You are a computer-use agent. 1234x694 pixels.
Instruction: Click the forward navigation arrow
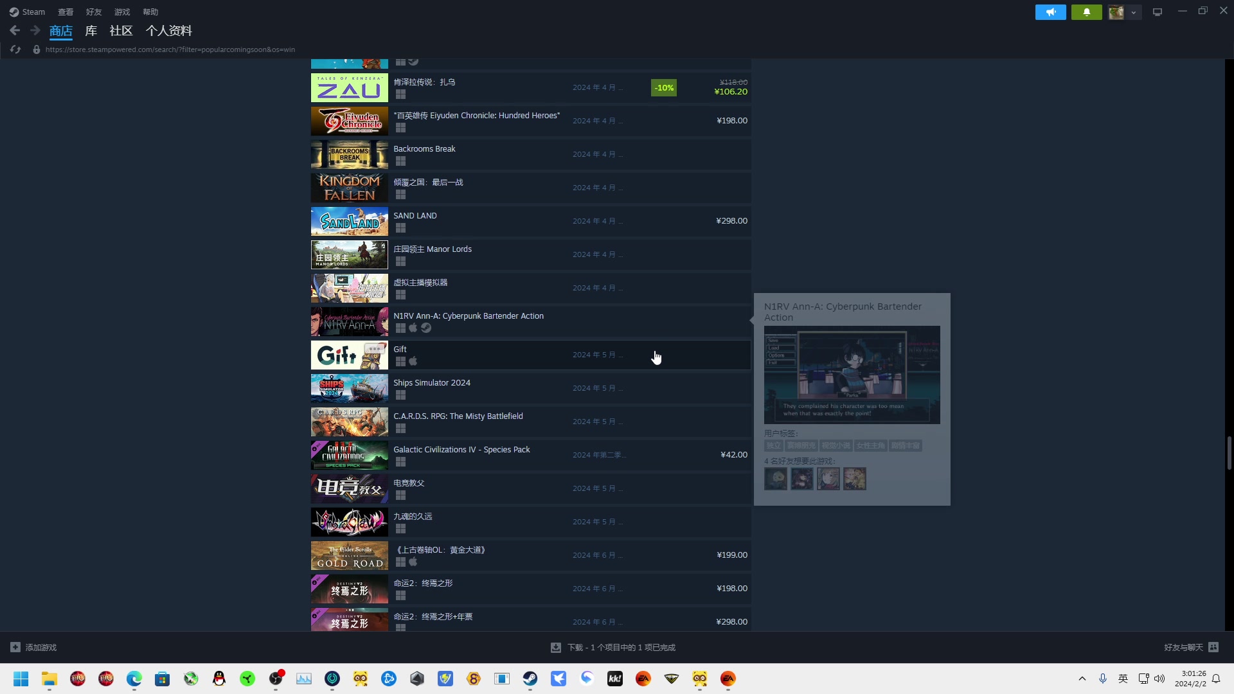pyautogui.click(x=35, y=30)
